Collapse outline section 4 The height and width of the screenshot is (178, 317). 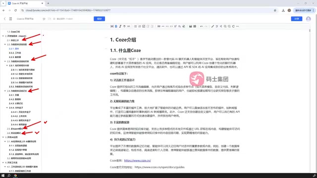tap(3, 163)
